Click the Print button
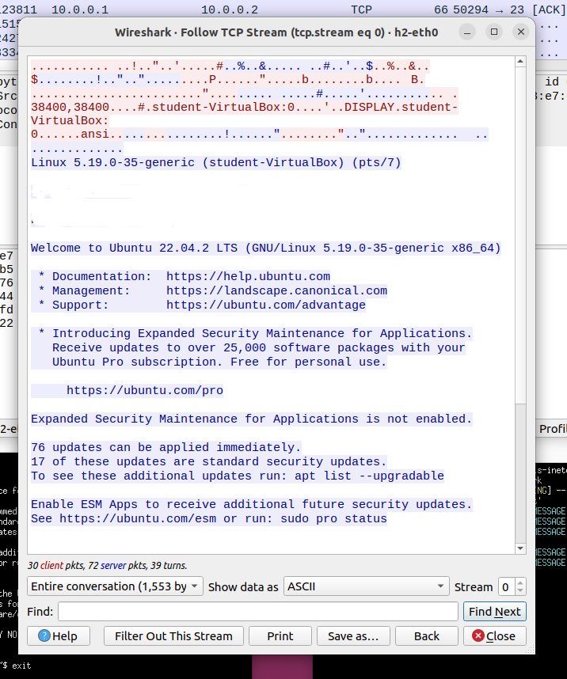The height and width of the screenshot is (679, 567). (x=280, y=635)
